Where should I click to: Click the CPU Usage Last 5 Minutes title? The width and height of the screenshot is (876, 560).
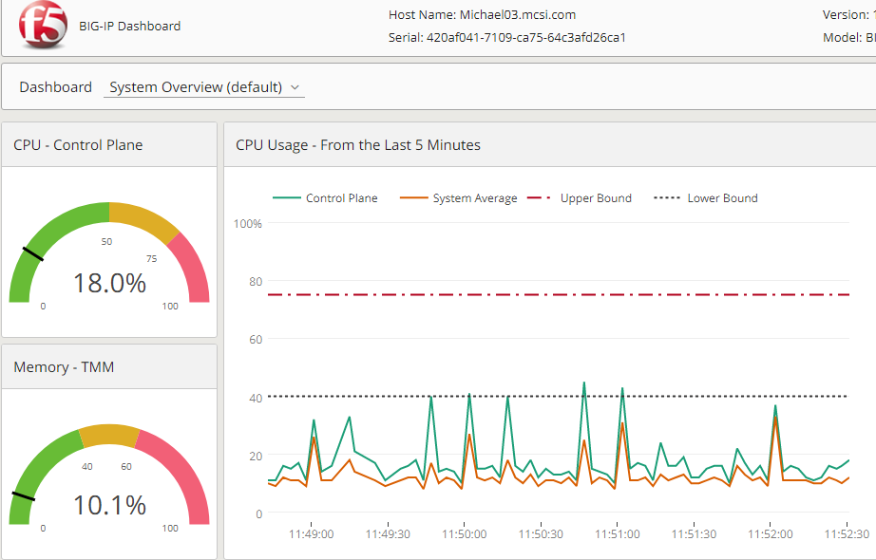[358, 145]
